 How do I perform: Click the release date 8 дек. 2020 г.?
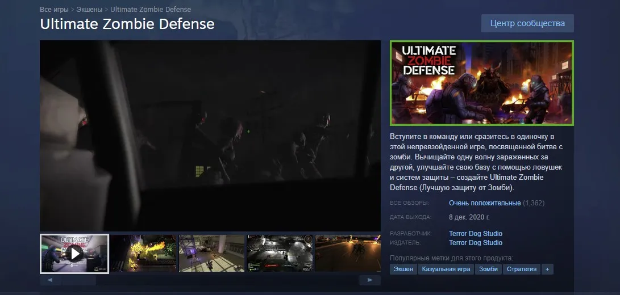(x=469, y=217)
